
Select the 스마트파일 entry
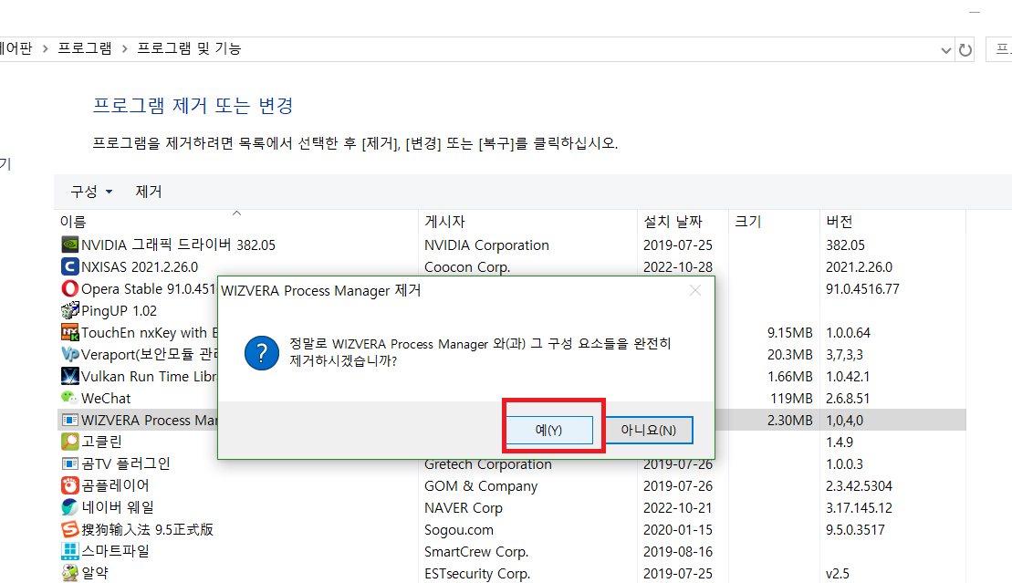click(x=115, y=551)
